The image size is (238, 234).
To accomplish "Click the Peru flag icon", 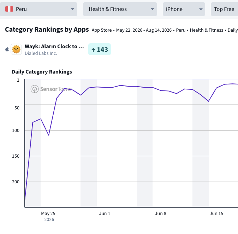I will [9, 9].
